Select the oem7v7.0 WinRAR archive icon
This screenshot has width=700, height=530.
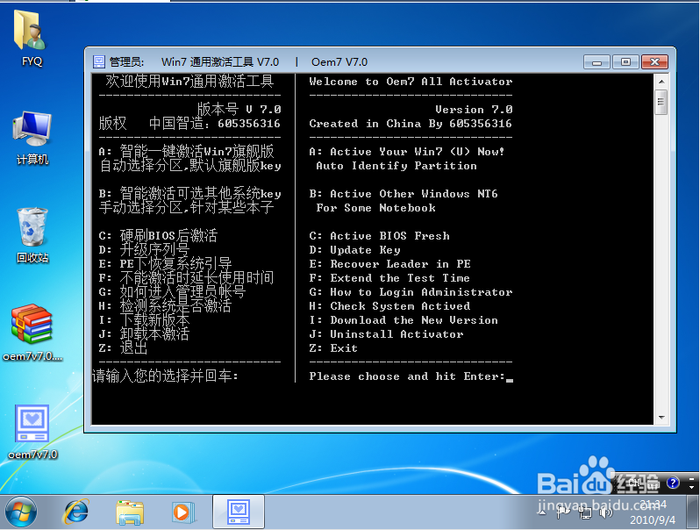32,333
